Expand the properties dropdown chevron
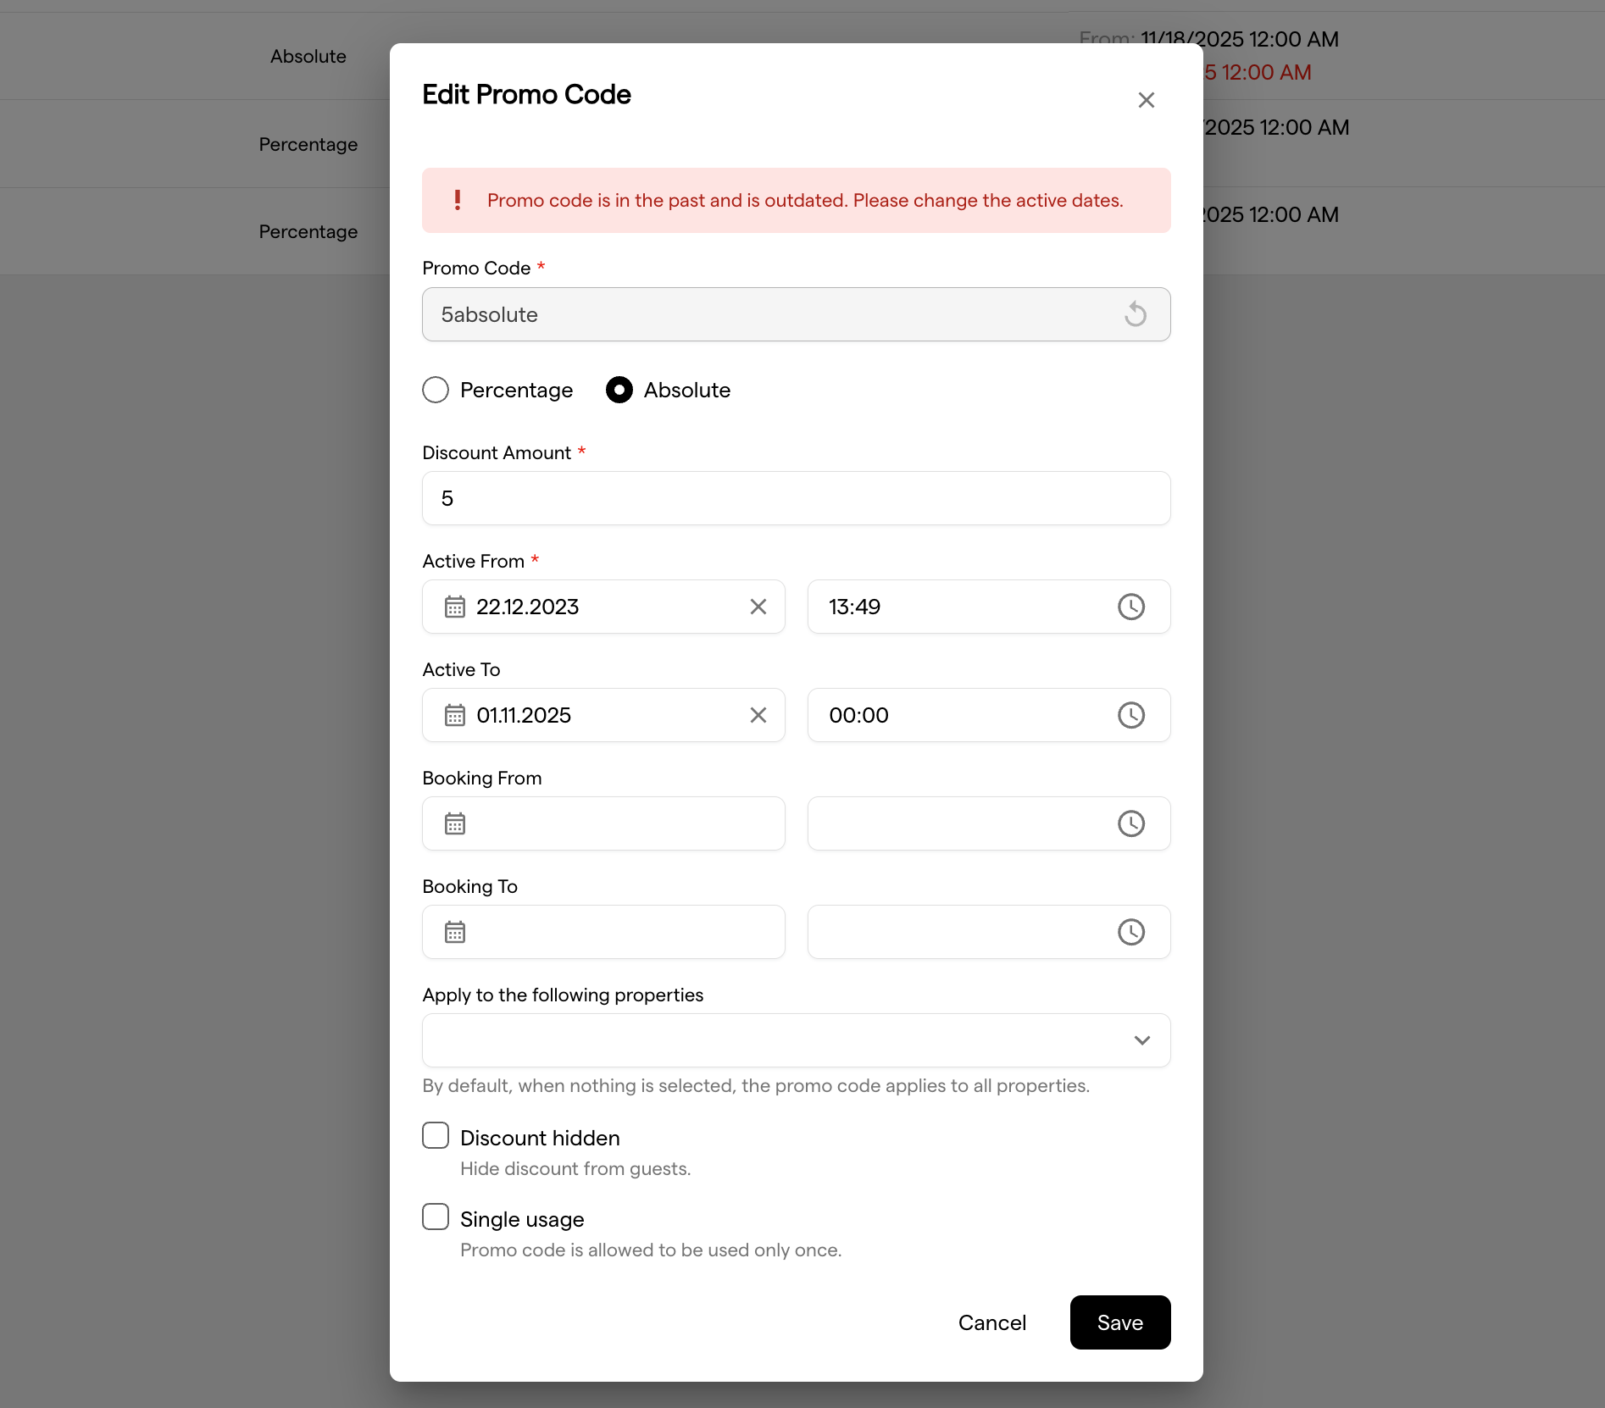Screen dimensions: 1605x1408 tap(1141, 1040)
